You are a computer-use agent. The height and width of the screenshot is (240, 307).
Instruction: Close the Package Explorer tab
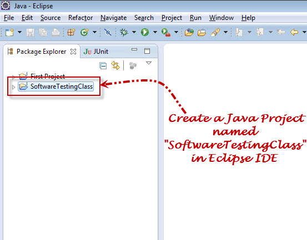point(73,52)
